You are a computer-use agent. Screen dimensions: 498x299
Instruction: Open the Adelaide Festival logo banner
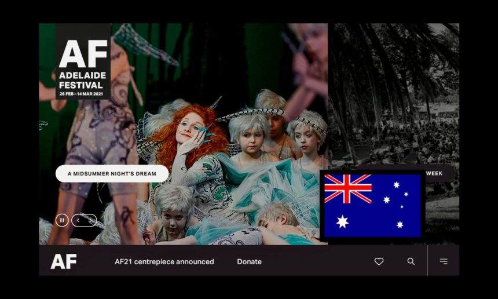(x=83, y=61)
